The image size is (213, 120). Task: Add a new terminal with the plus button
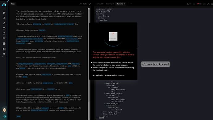tap(131, 4)
